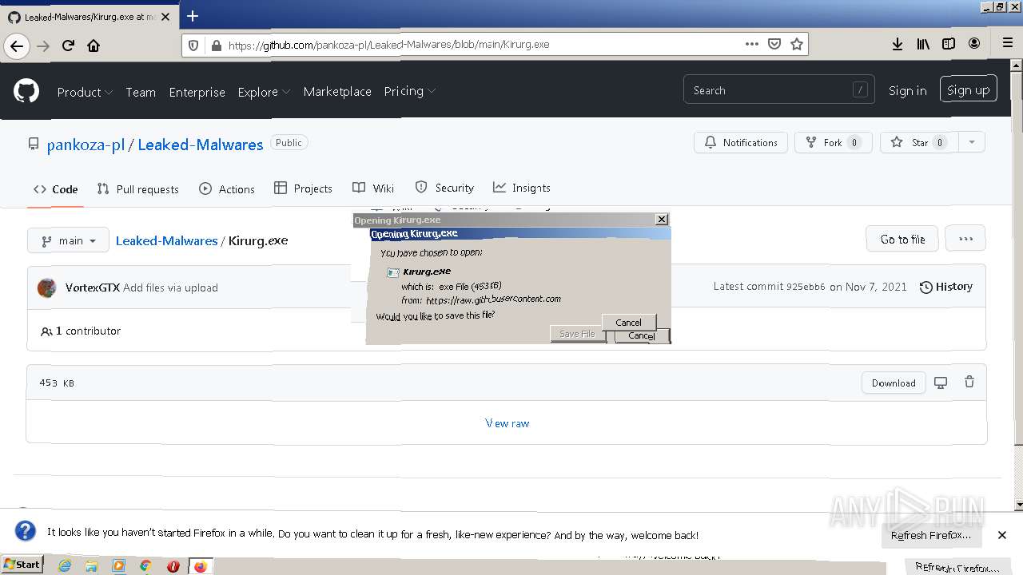Open media player from the taskbar
The height and width of the screenshot is (575, 1023).
click(118, 565)
